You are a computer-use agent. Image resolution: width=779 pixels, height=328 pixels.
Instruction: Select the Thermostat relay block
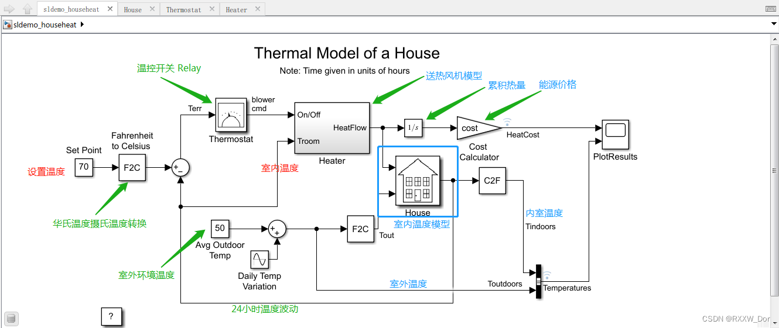pos(231,116)
